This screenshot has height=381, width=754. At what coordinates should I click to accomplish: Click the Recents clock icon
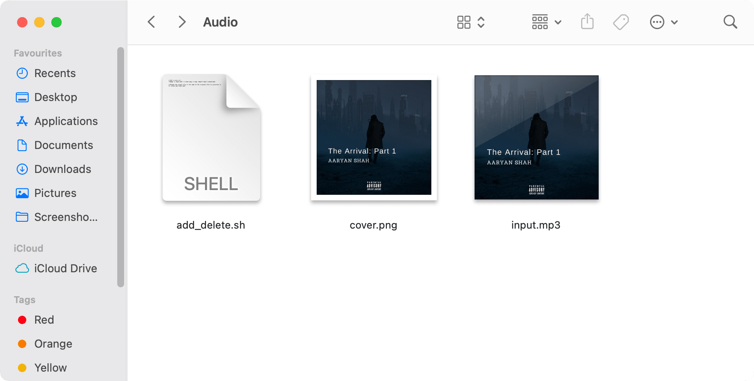[22, 73]
